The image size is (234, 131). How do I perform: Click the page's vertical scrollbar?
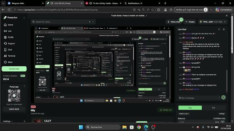pos(232,34)
